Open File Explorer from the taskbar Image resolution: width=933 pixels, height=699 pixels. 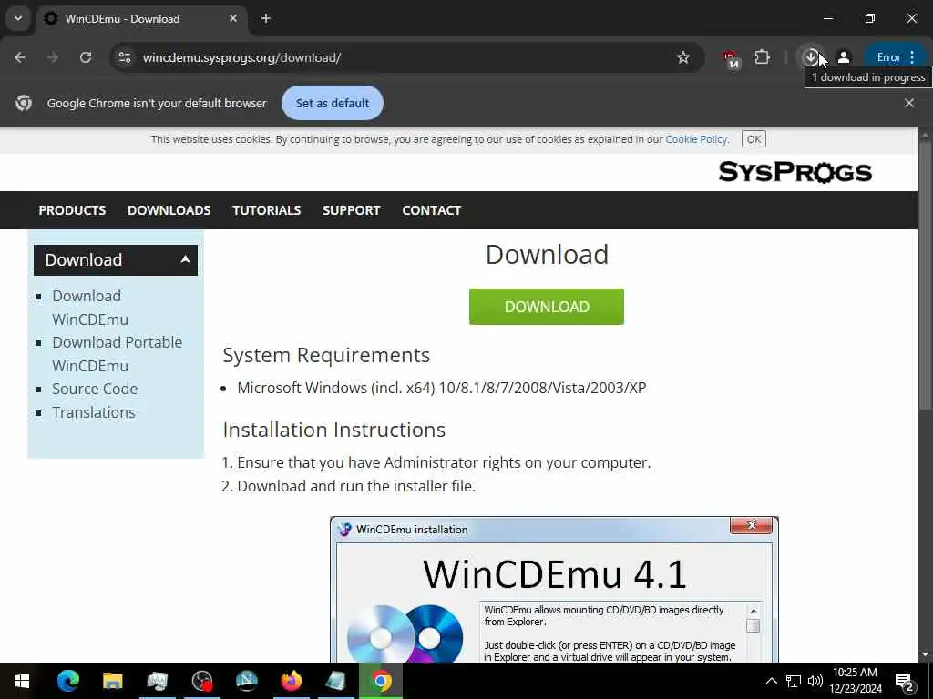[x=112, y=681]
